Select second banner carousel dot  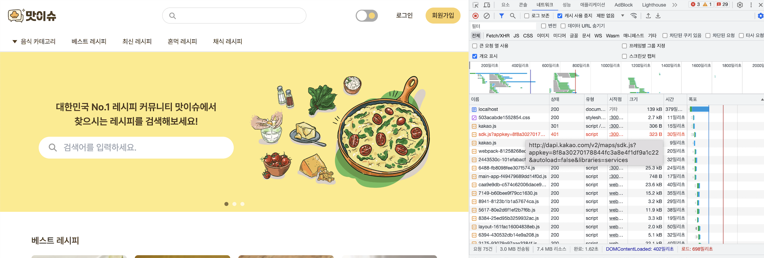(x=234, y=204)
